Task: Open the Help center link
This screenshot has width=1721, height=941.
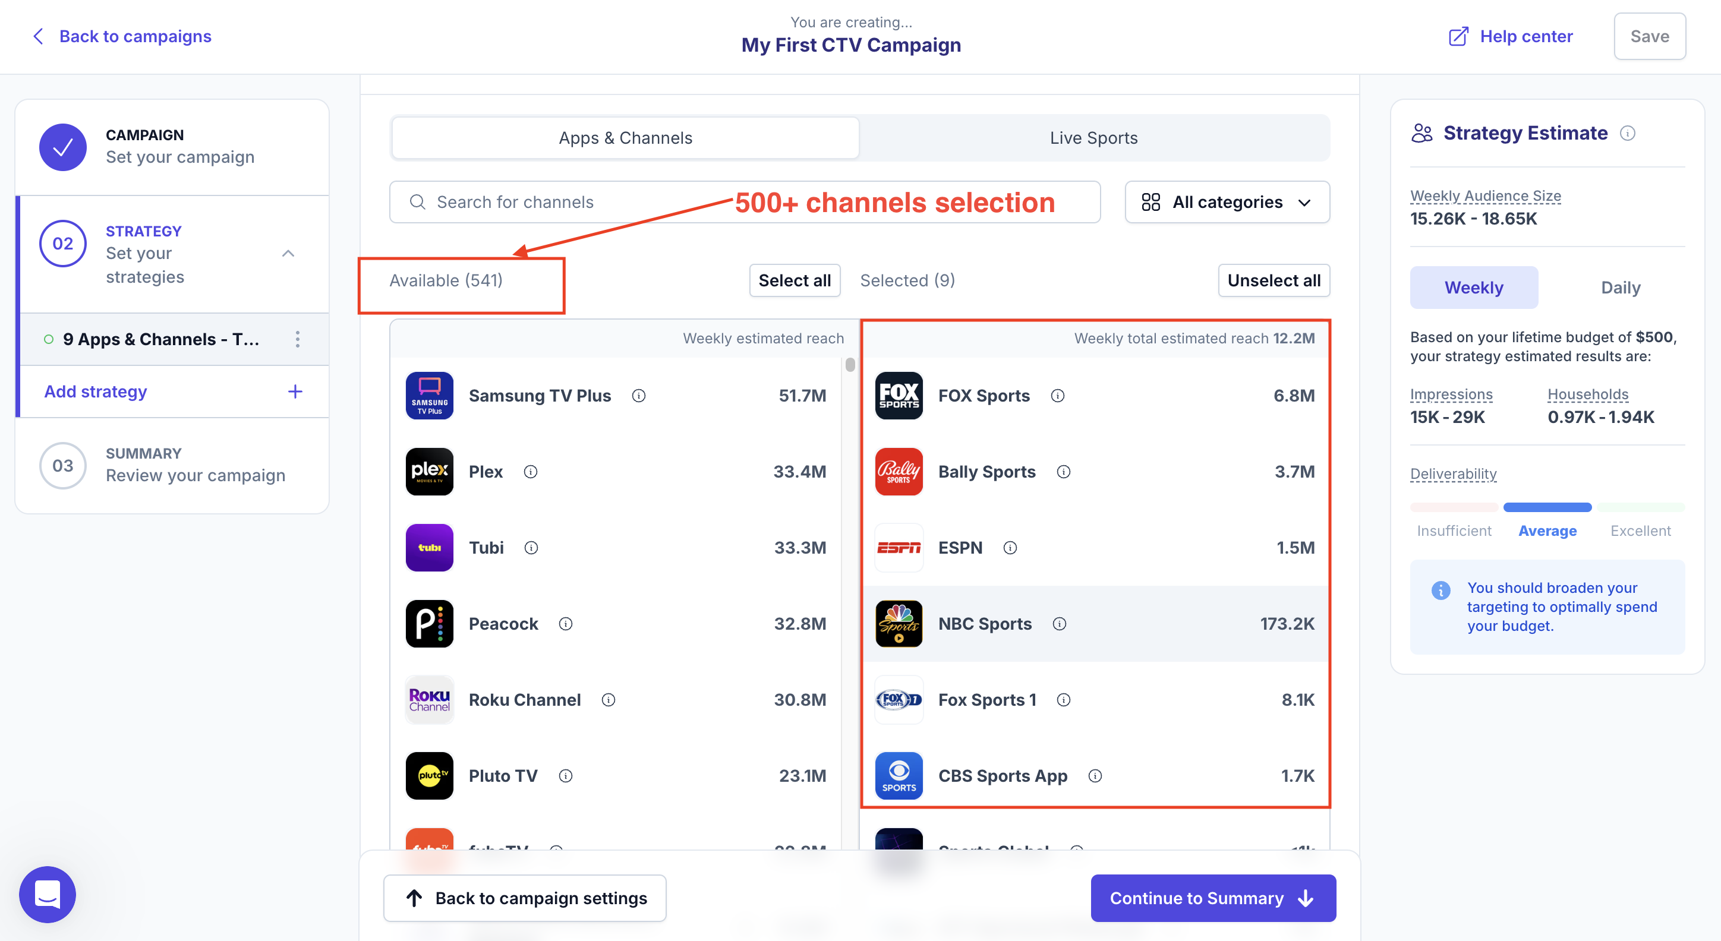Action: click(x=1511, y=36)
